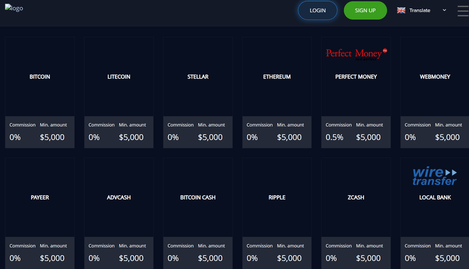Viewport: 469px width, 269px height.
Task: Click the green SIGN UP button
Action: [365, 11]
